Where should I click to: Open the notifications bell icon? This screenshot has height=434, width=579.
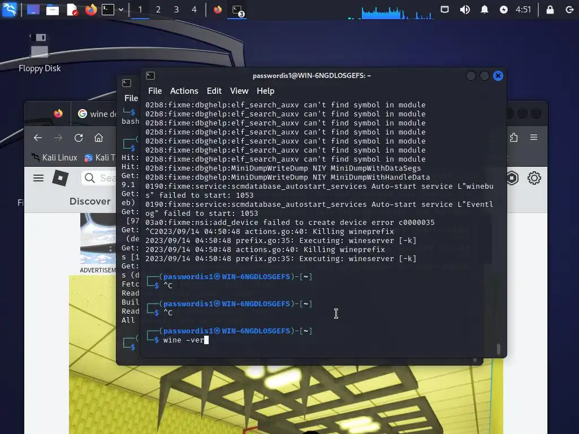pos(485,10)
